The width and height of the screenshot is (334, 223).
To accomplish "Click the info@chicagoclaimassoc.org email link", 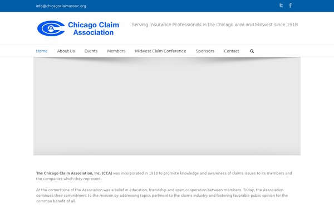I will [x=61, y=6].
